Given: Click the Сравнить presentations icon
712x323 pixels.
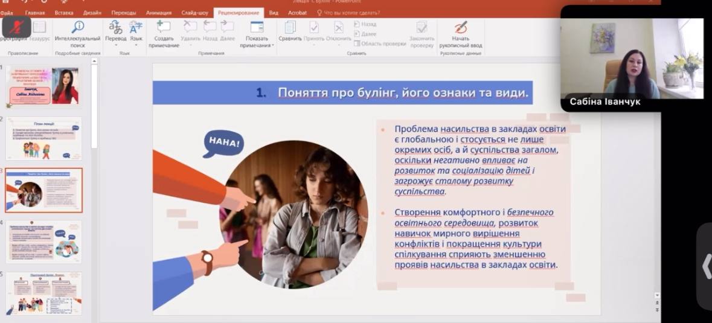Looking at the screenshot, I should pyautogui.click(x=290, y=27).
